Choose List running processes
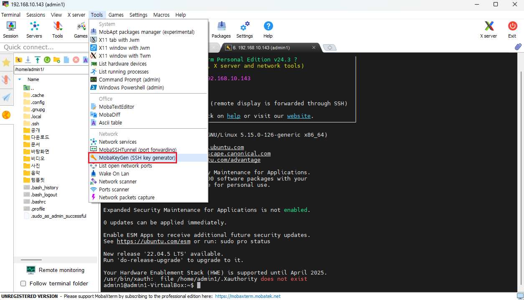Screen dimensions: 524x300 [x=148, y=71]
